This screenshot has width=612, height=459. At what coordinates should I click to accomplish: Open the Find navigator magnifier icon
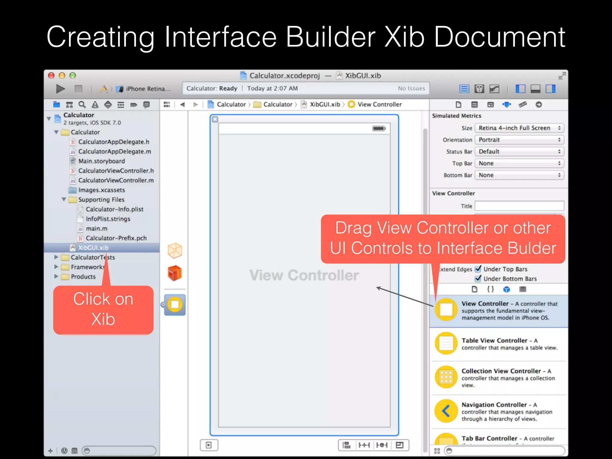pos(82,105)
